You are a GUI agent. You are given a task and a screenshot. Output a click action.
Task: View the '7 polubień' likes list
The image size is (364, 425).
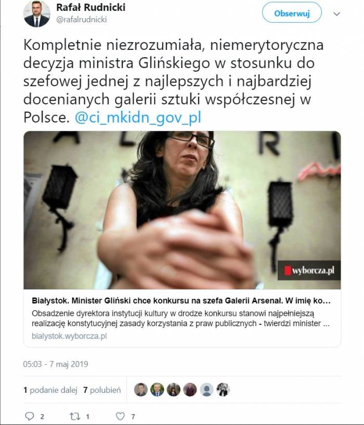pyautogui.click(x=102, y=390)
